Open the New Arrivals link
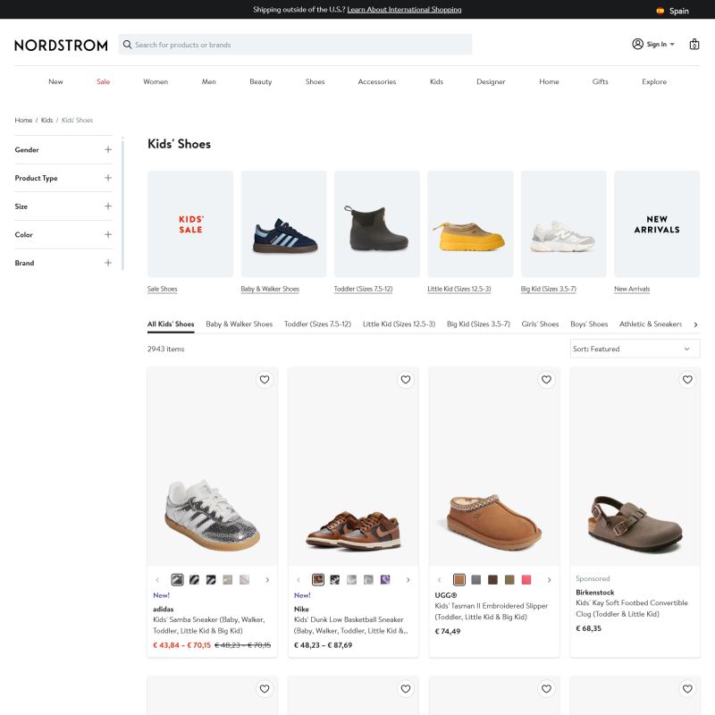Viewport: 715px width, 715px height. tap(632, 289)
